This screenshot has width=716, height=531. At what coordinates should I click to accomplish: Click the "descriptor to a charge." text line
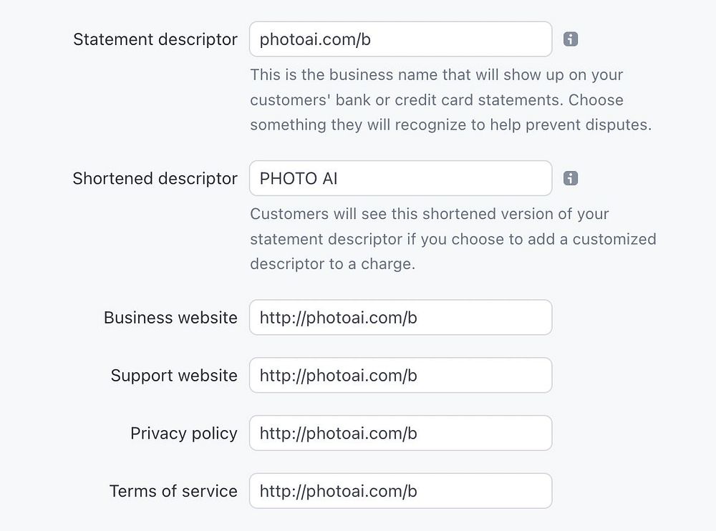pos(332,263)
